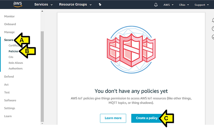Open the Ohio region selector
The width and height of the screenshot is (214, 136).
point(184,5)
